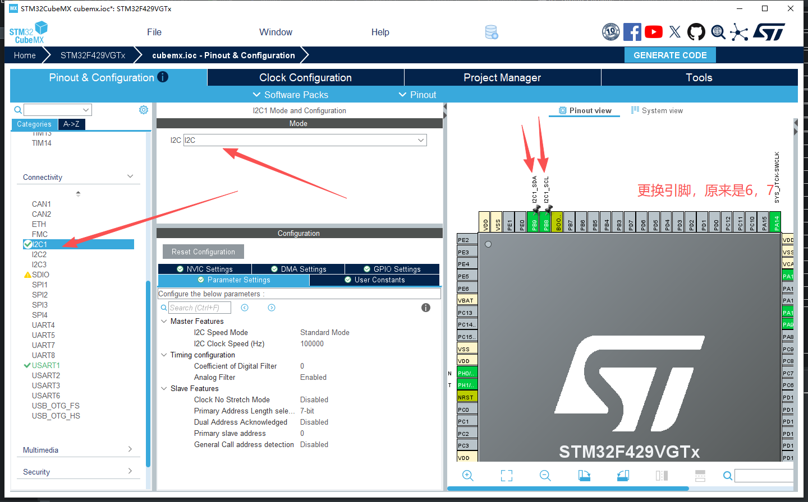Click the pin search field under chip view

click(x=764, y=476)
